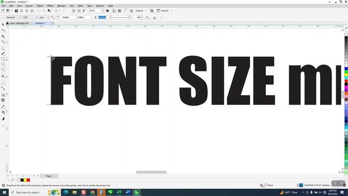This screenshot has width=348, height=196.
Task: Toggle Show guidelines button
Action: (x=125, y=11)
